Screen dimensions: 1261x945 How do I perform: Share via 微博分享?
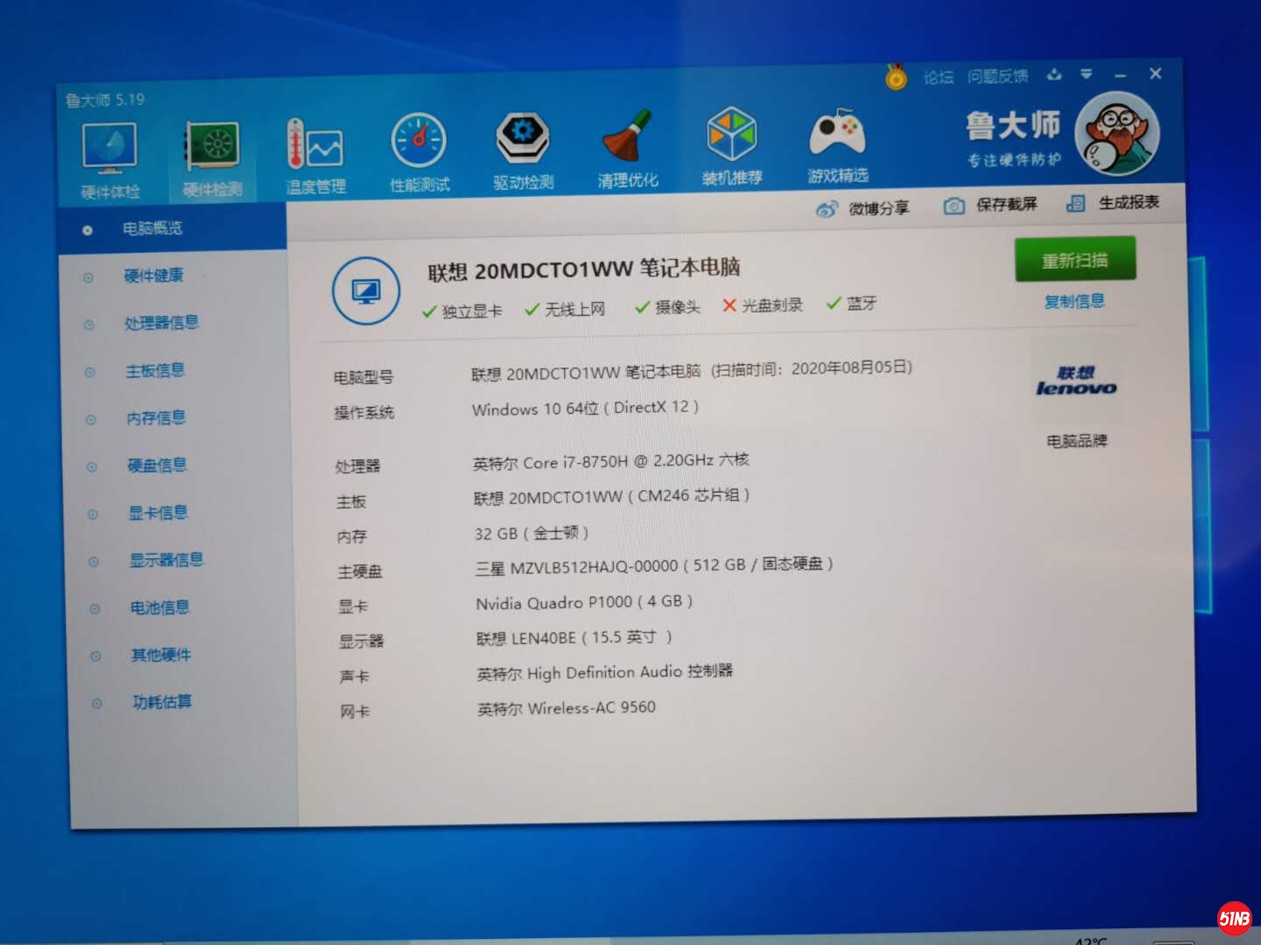tap(863, 208)
